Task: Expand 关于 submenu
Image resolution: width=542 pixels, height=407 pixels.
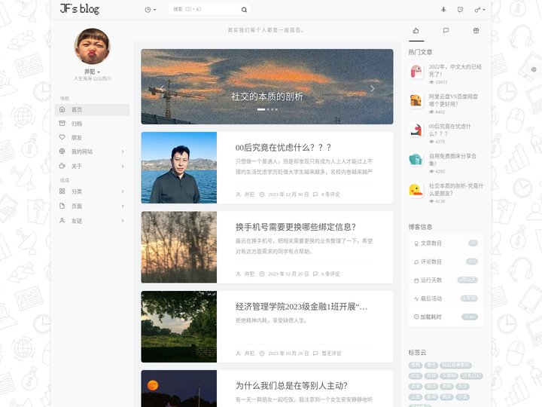Action: click(x=92, y=166)
